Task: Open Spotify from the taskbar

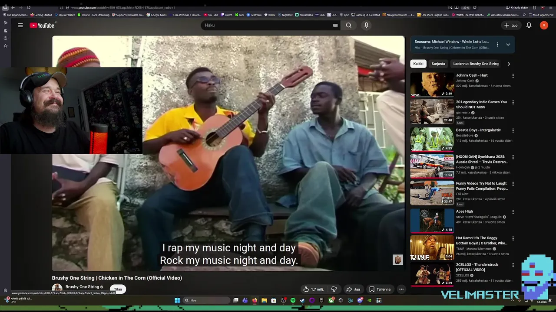Action: [293, 300]
